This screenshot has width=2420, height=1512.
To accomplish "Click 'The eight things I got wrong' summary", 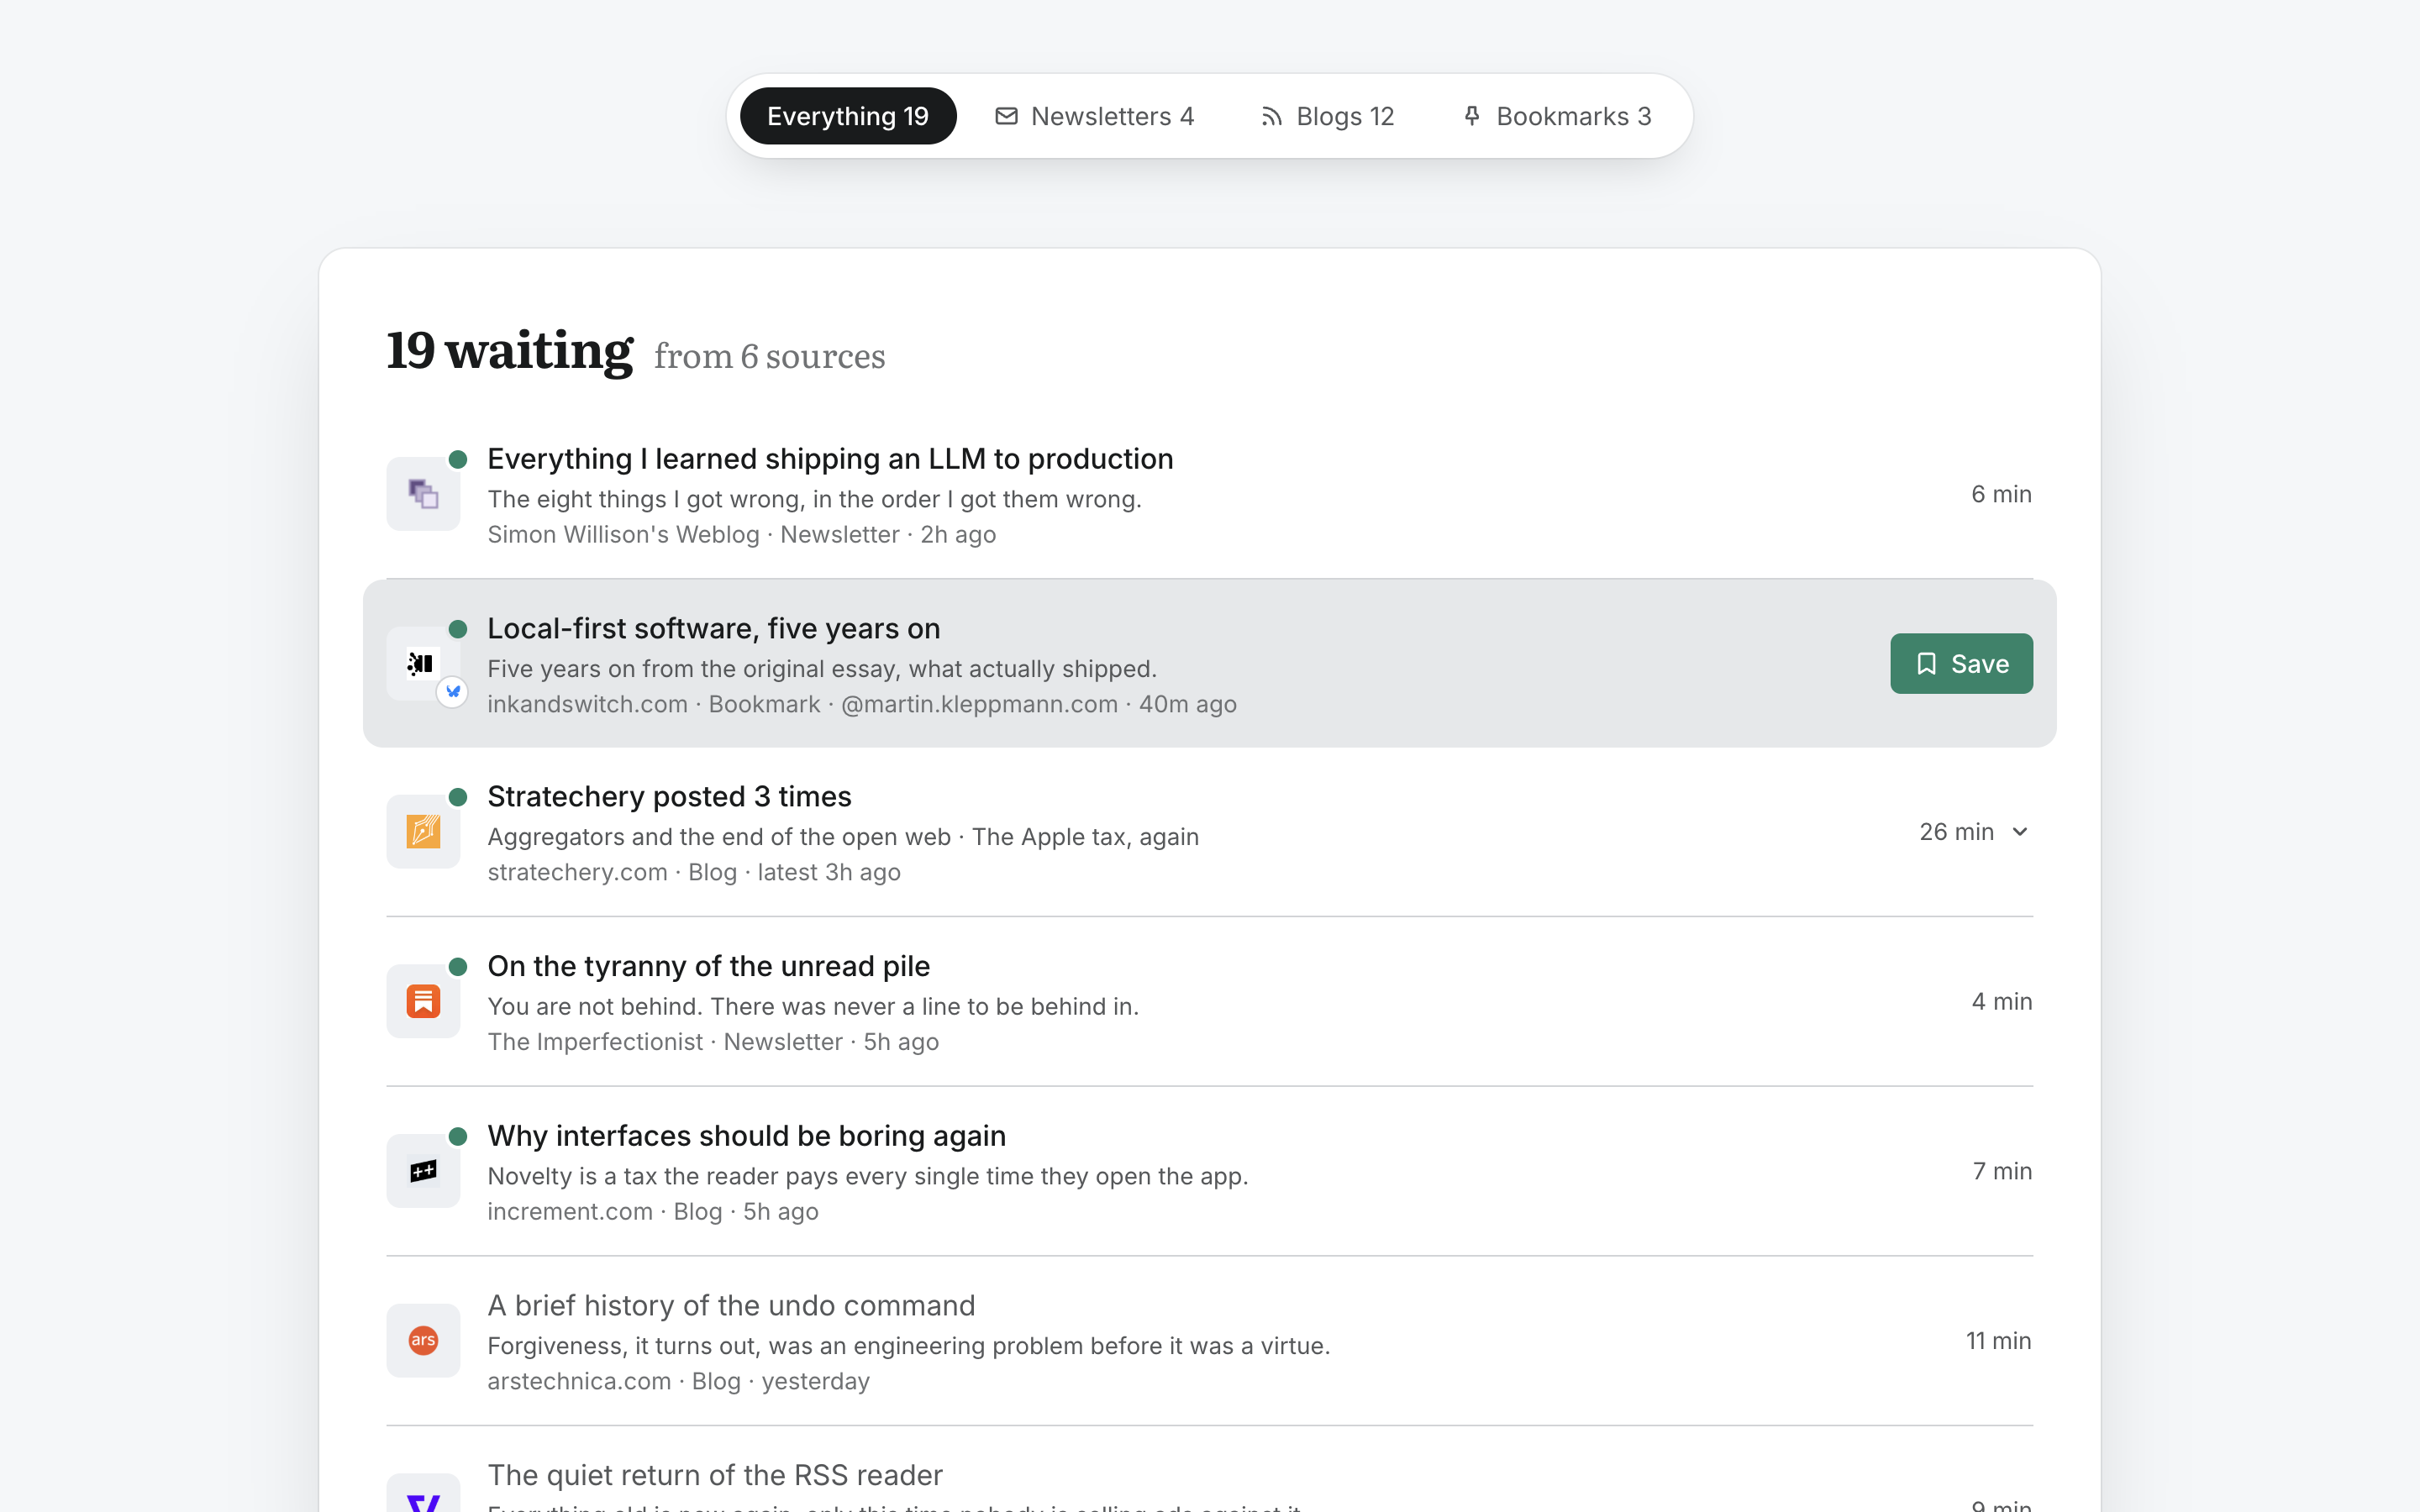I will (x=814, y=499).
